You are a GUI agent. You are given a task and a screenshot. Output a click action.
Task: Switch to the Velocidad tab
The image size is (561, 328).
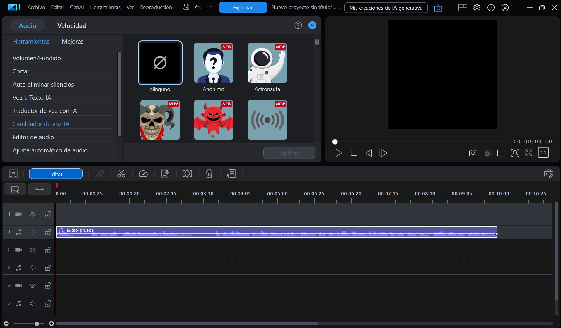[x=72, y=25]
